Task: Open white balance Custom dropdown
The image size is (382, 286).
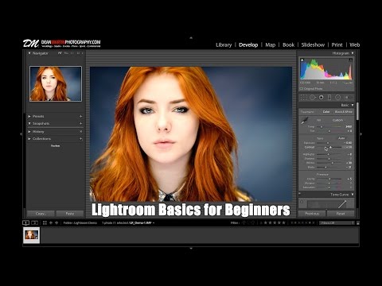Action: point(338,120)
